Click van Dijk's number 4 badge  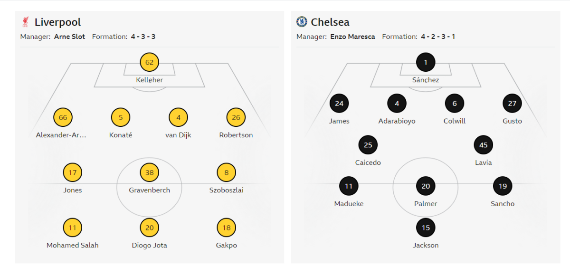[178, 117]
